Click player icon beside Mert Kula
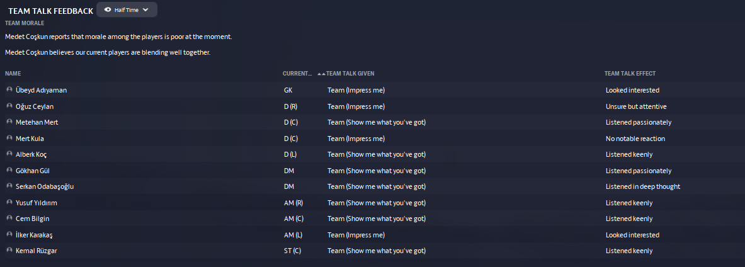Viewport: 745px width, 267px height. click(x=9, y=139)
